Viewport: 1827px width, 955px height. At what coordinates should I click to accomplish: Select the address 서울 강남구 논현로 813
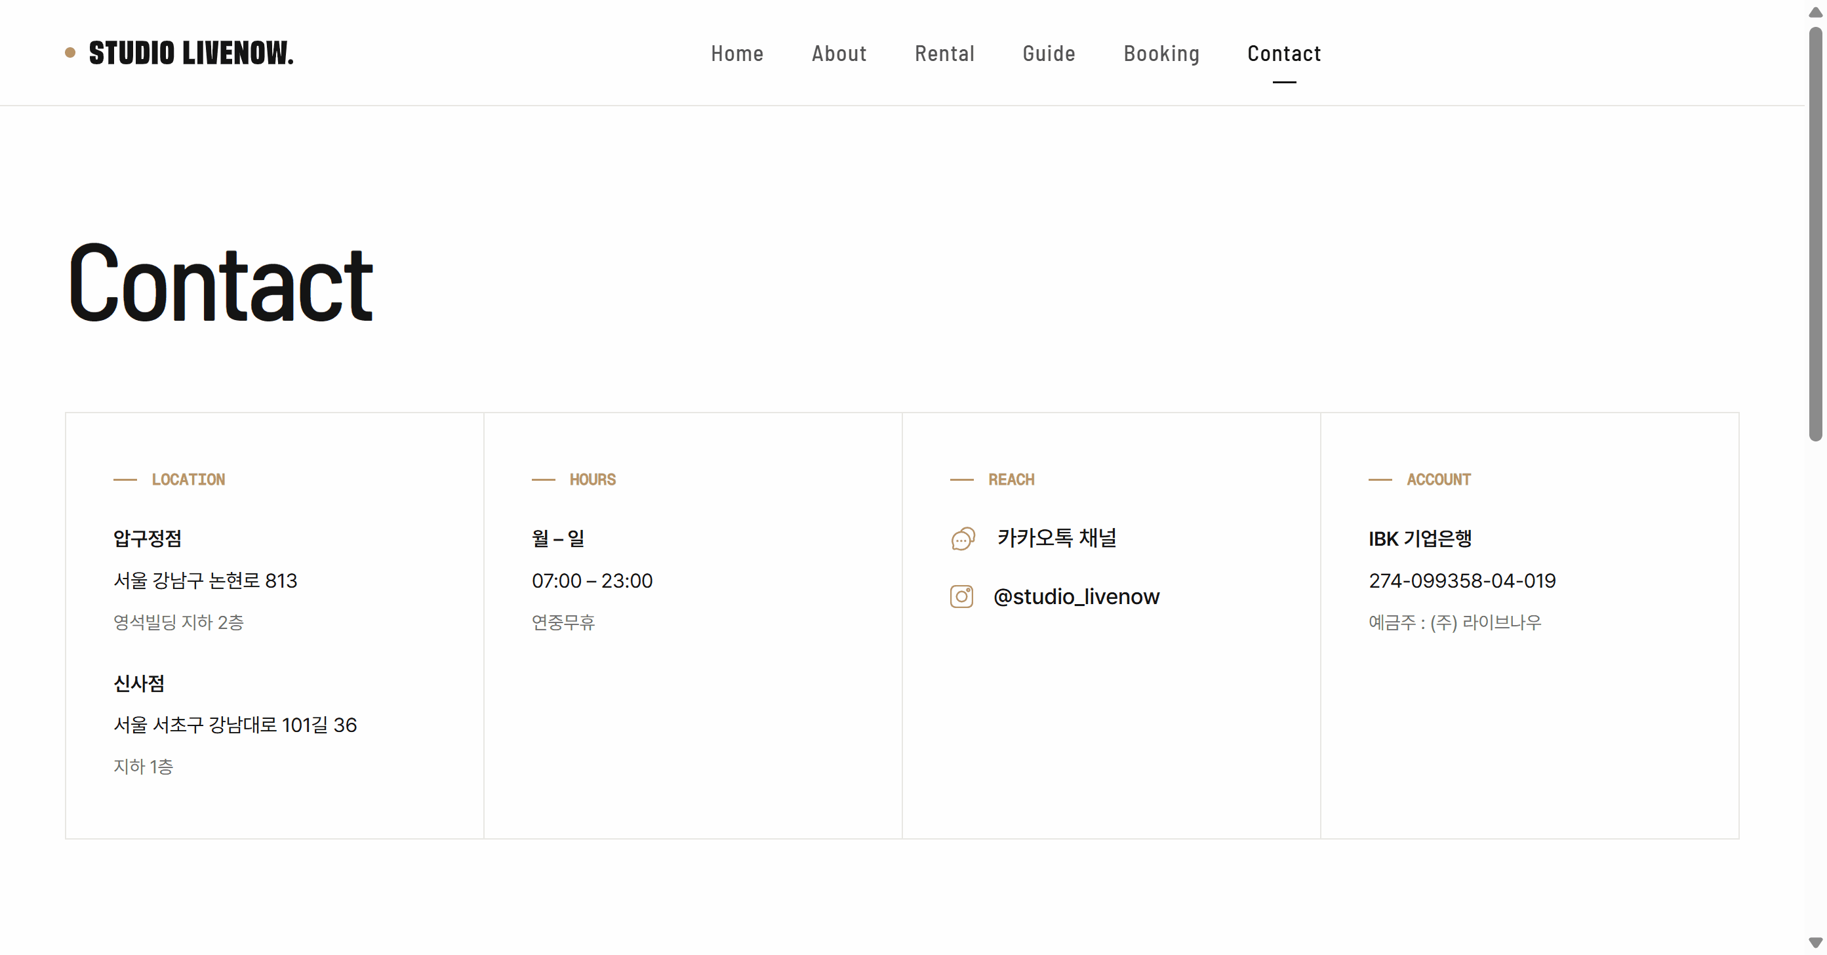pos(205,580)
